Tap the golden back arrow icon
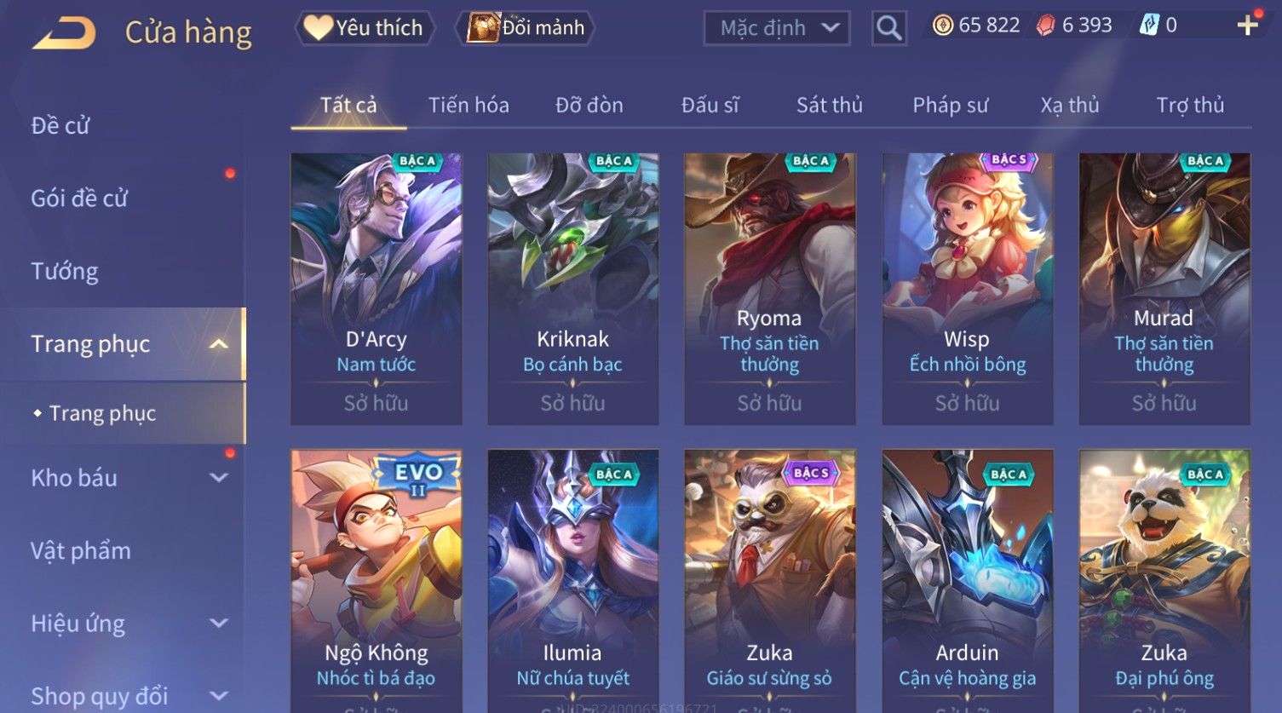The height and width of the screenshot is (713, 1282). 64,33
